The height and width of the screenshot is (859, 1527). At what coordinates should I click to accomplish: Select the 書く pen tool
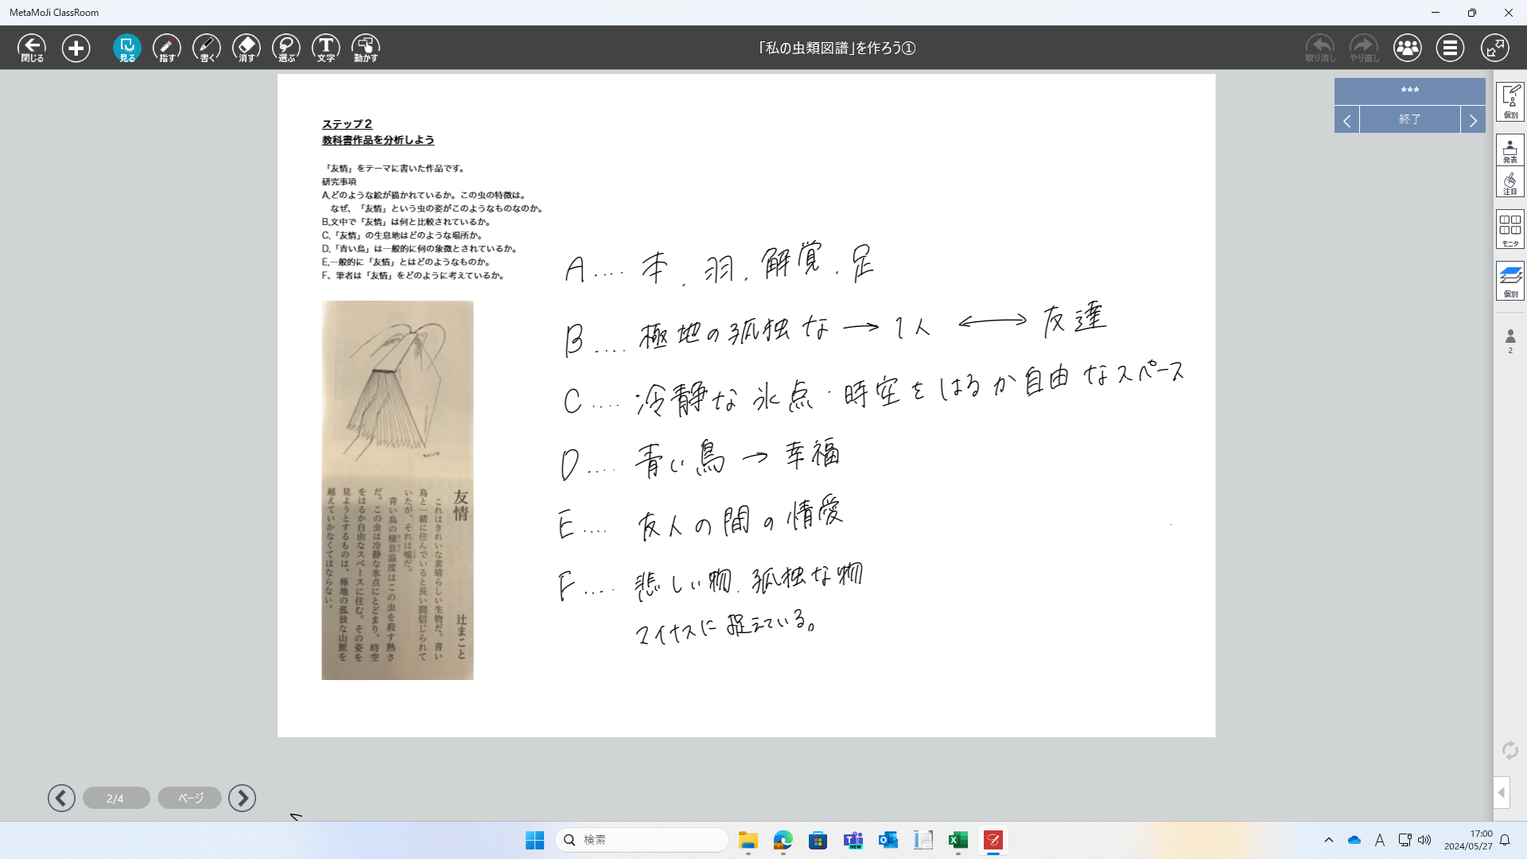point(207,48)
